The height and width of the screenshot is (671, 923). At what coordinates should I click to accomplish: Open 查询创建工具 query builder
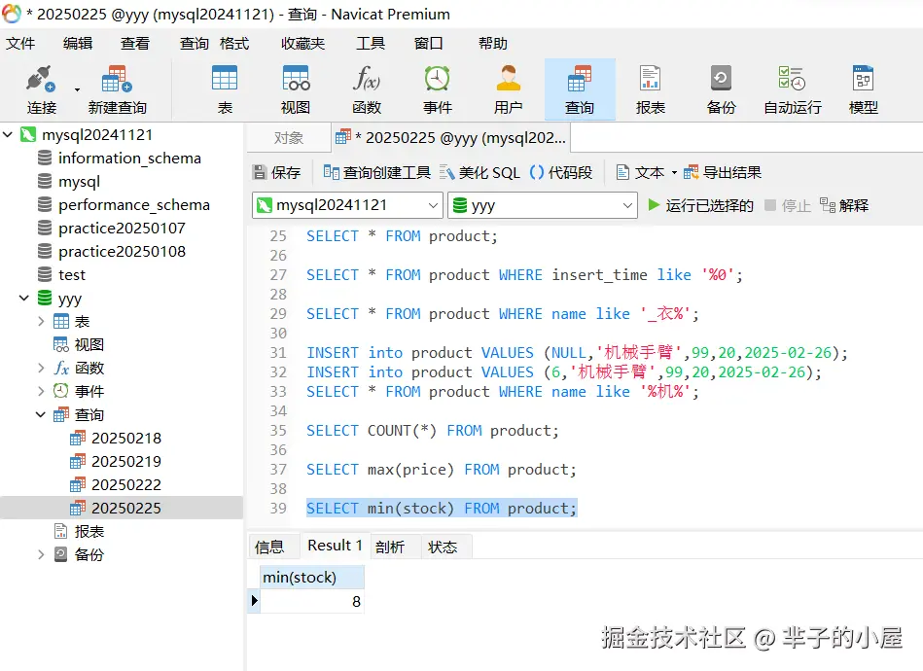(x=376, y=172)
